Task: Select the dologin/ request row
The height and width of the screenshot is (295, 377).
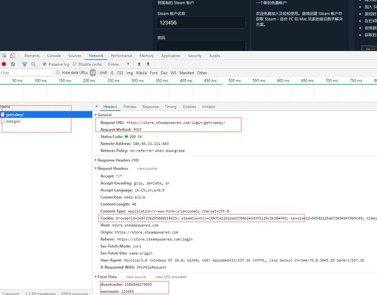Action: [x=46, y=122]
